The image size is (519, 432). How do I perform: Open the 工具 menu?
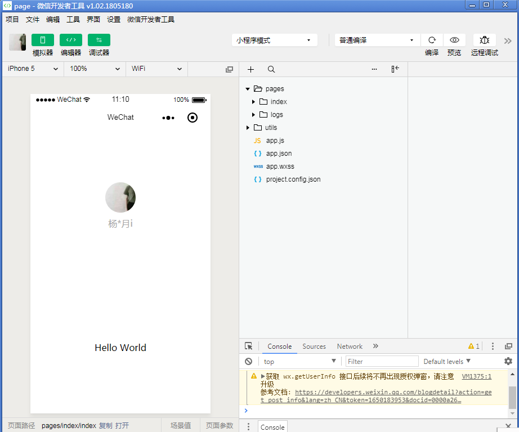point(73,19)
